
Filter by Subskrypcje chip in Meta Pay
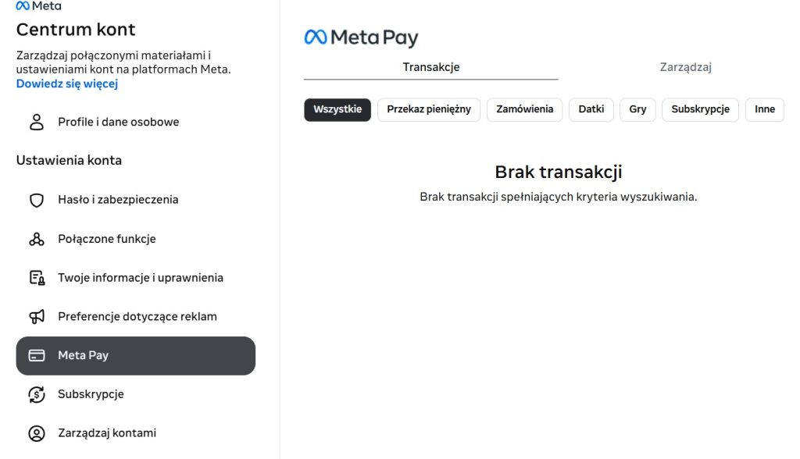700,109
